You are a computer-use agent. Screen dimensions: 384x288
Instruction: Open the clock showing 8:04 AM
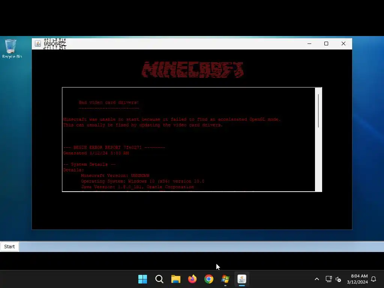pyautogui.click(x=357, y=279)
